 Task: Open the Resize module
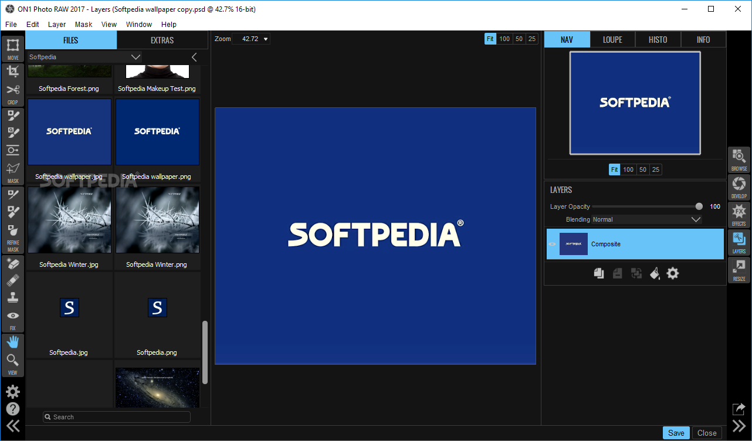click(739, 270)
